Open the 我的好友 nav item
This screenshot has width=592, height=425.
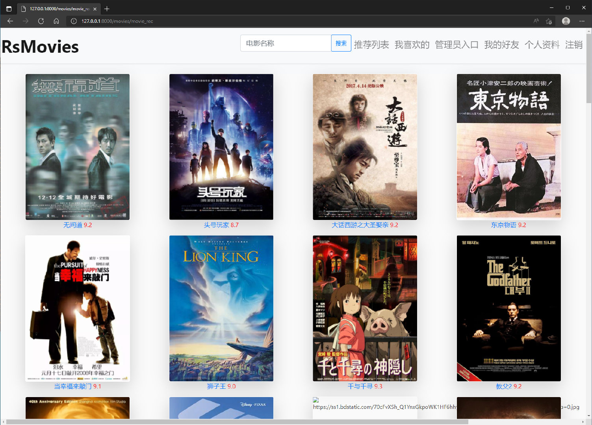501,45
